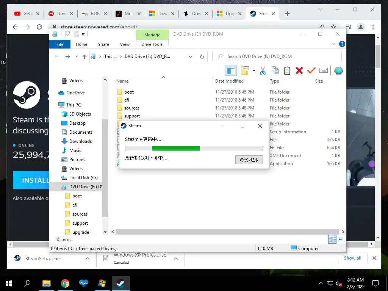388x291 pixels.
Task: Open Downloads in navigation pane
Action: click(80, 141)
